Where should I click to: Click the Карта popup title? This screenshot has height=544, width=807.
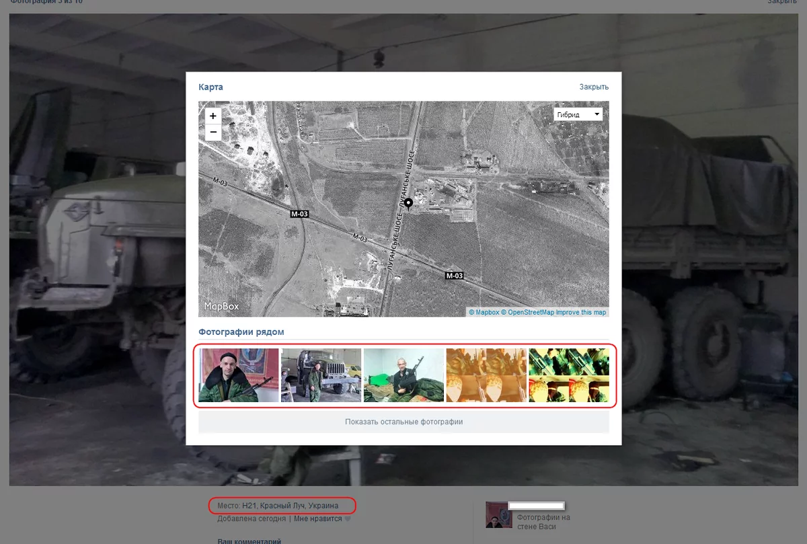[x=210, y=87]
